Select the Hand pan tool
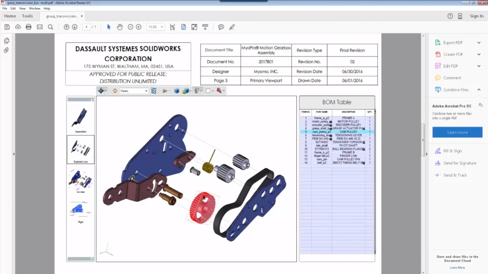The height and width of the screenshot is (274, 488). click(119, 27)
